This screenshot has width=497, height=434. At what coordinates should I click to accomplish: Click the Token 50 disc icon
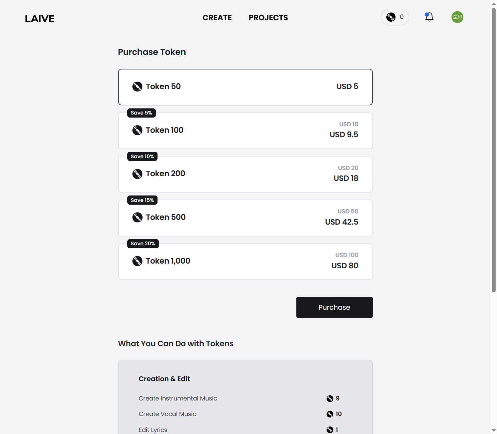137,87
